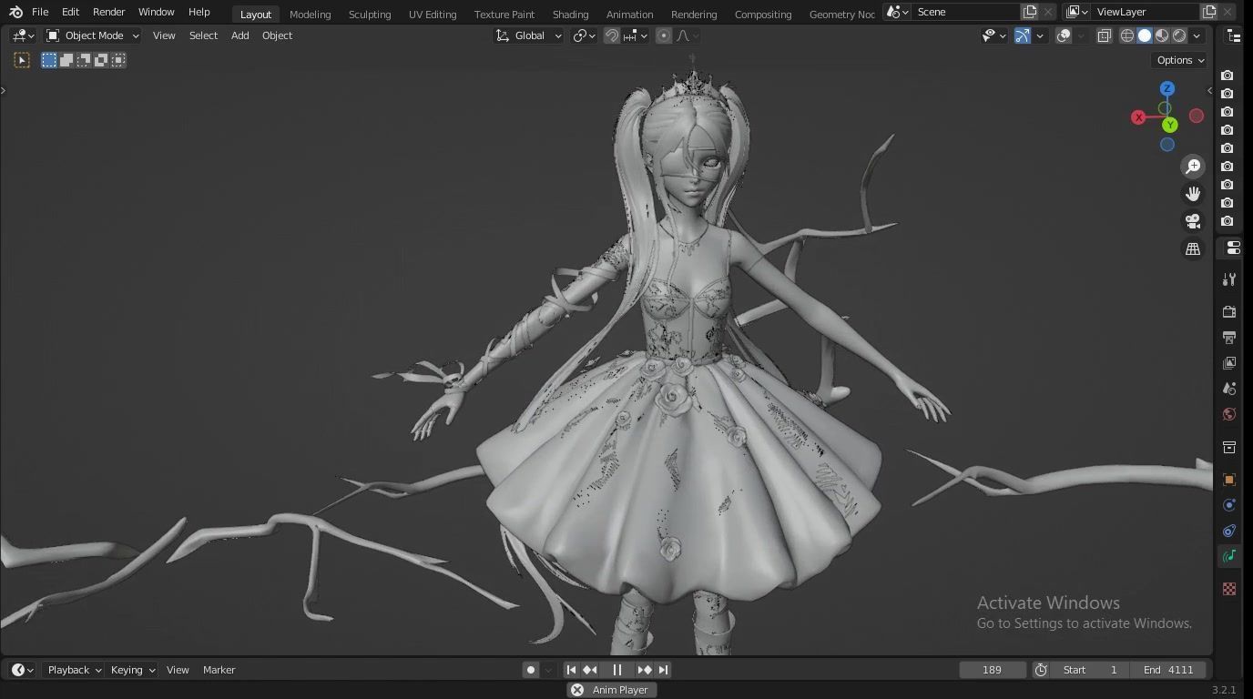Viewport: 1253px width, 699px height.
Task: Toggle snapping magnet in header
Action: (x=612, y=35)
